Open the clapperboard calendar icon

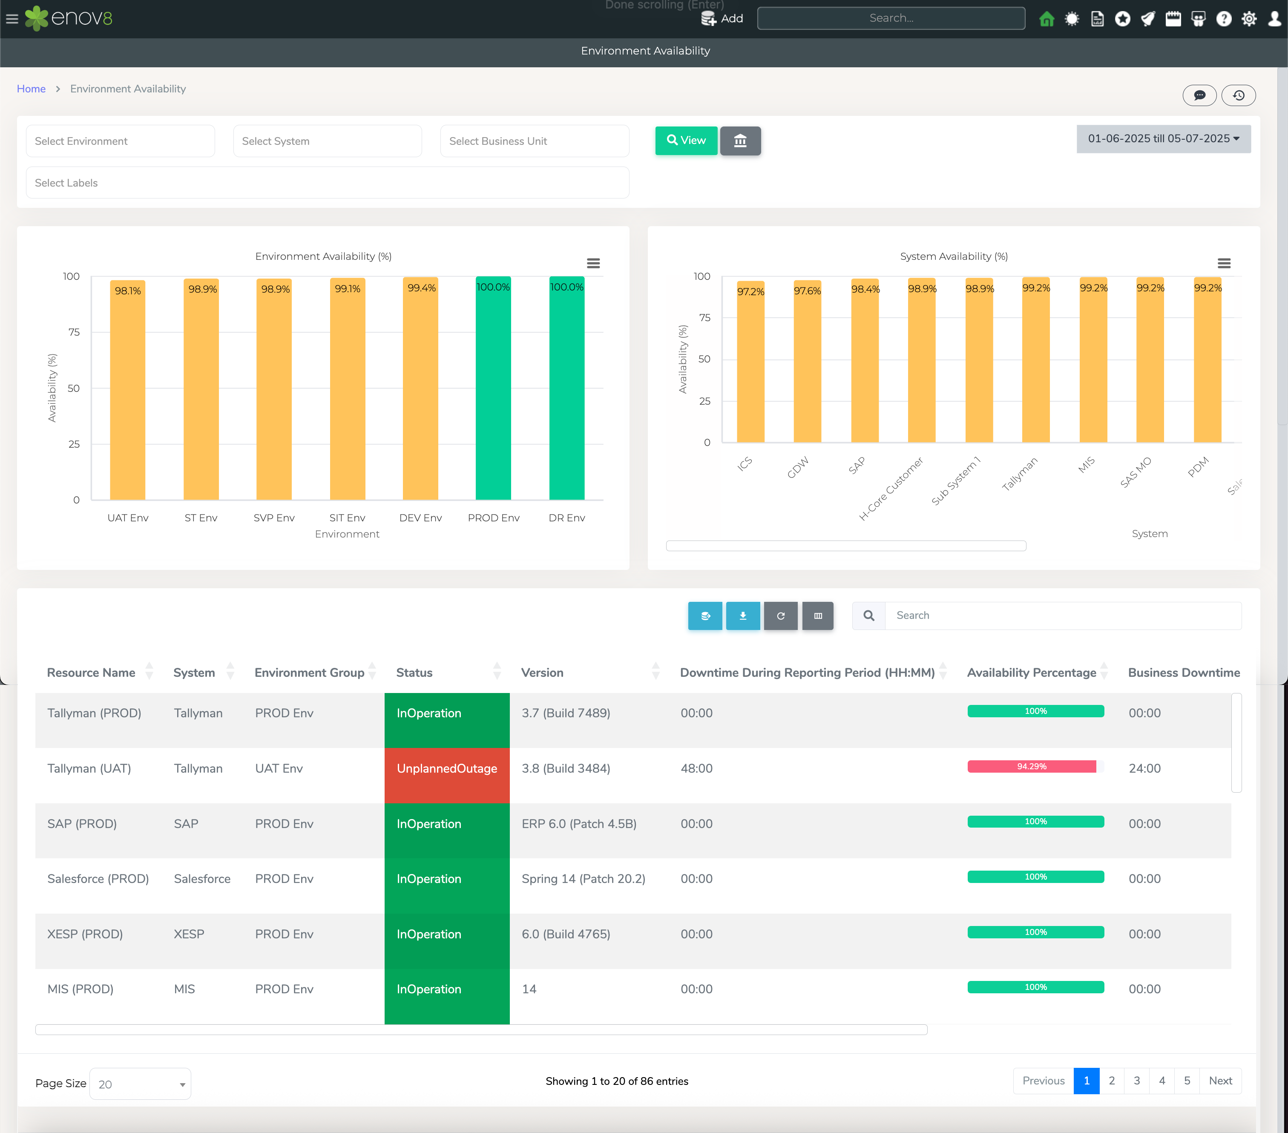point(1173,19)
